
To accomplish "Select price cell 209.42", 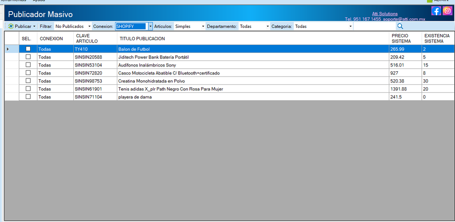I will [405, 57].
